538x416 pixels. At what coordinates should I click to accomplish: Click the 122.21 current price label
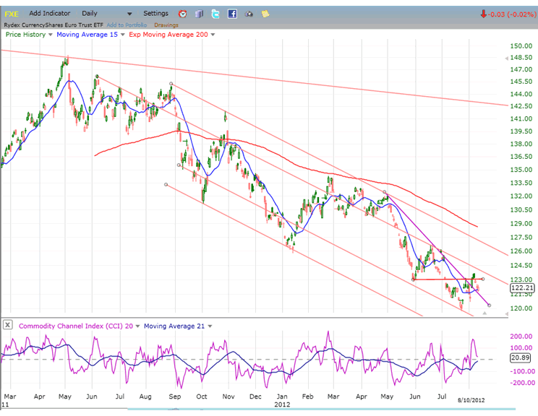520,287
